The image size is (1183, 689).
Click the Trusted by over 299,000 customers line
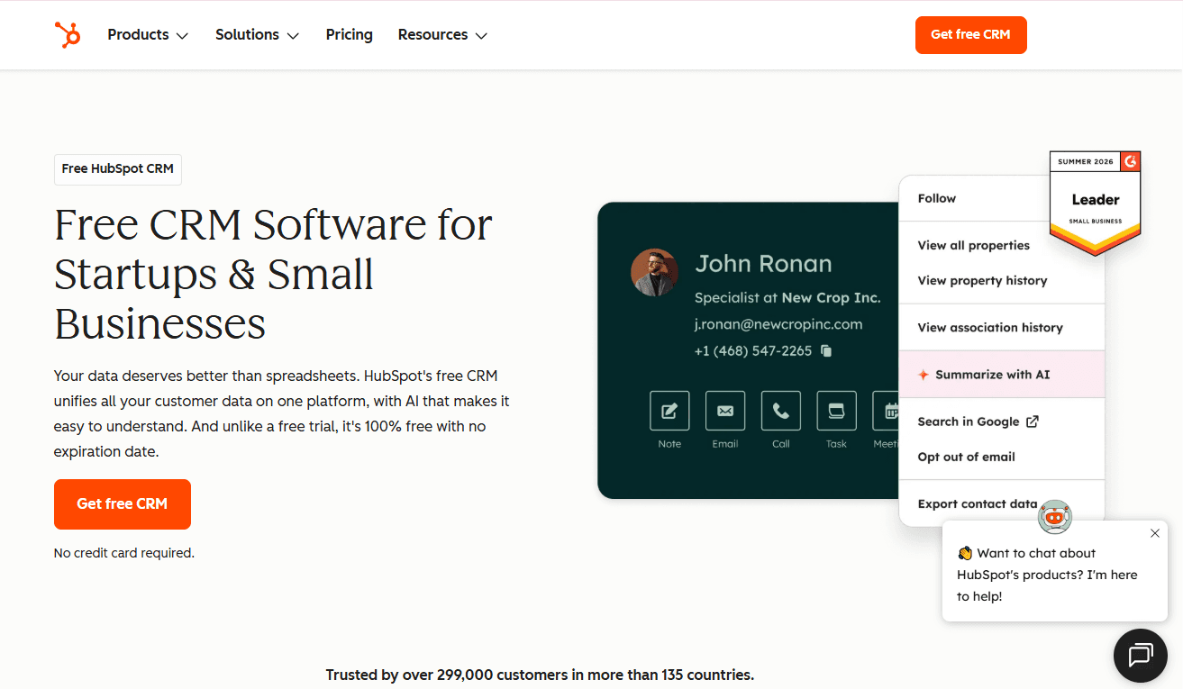pyautogui.click(x=540, y=675)
